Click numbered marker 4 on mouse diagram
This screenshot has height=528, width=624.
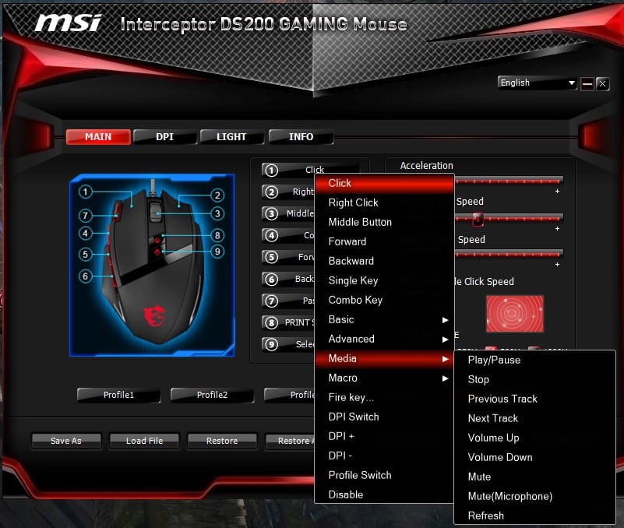point(85,233)
